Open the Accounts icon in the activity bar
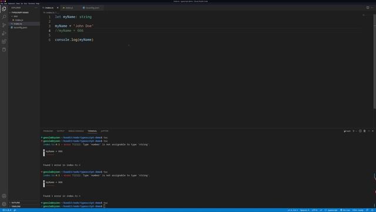This screenshot has height=212, width=376. [x=4, y=196]
